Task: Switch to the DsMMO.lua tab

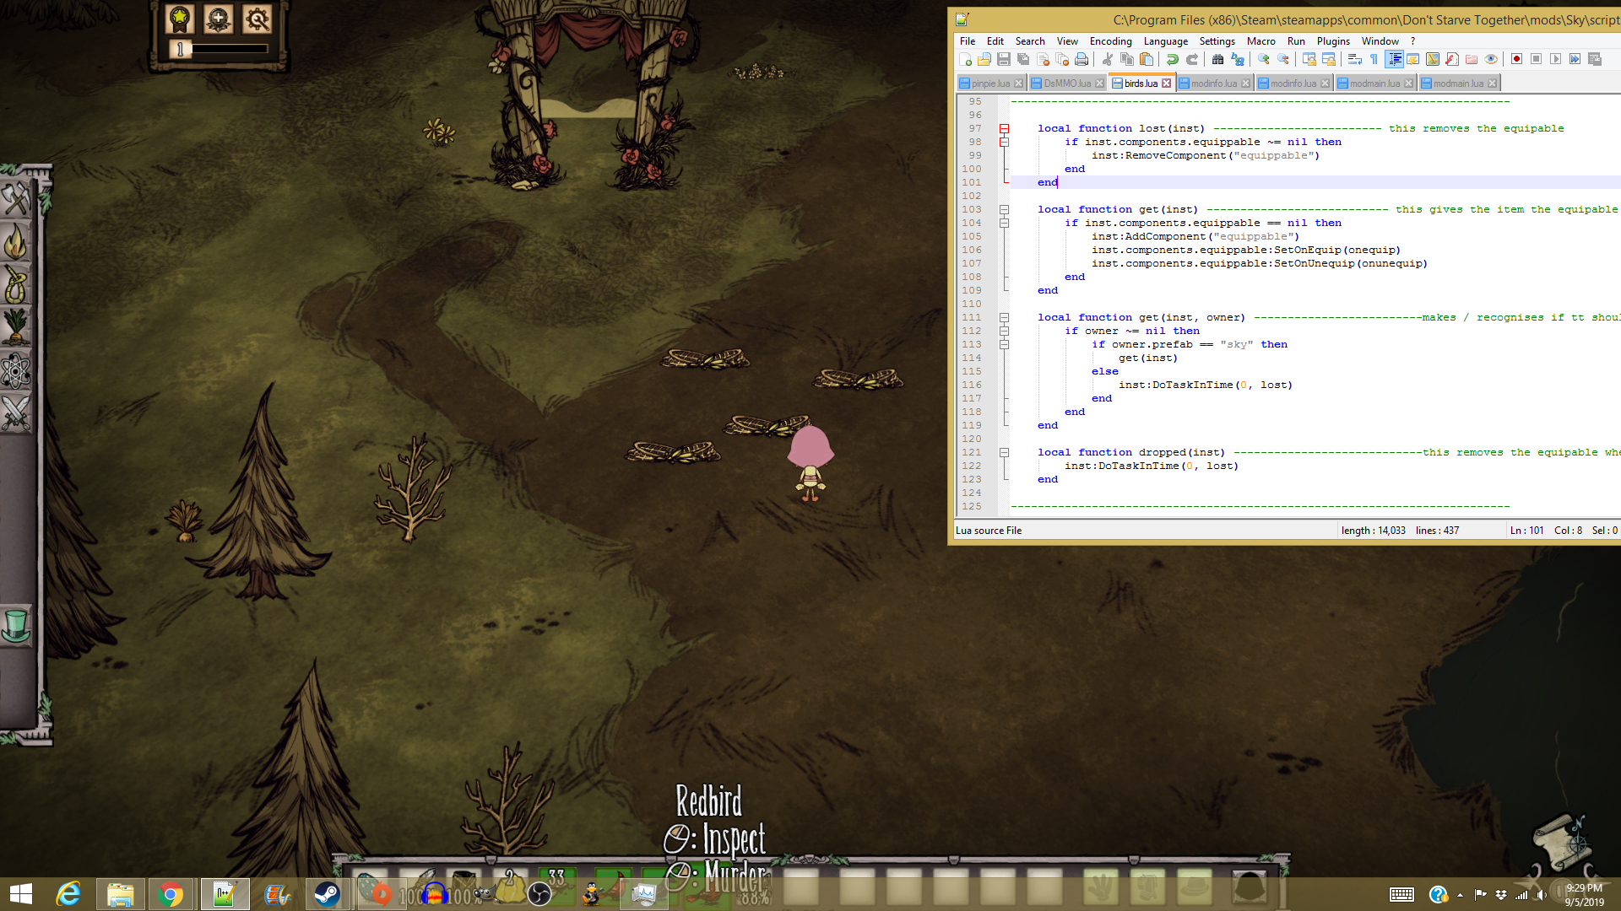Action: pyautogui.click(x=1065, y=83)
